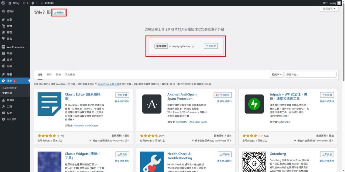Open WordPress Contributors developer link
345x172 pixels.
click(86, 126)
